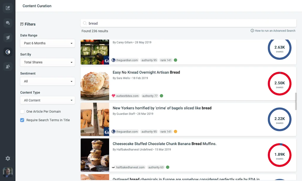The height and width of the screenshot is (181, 302).
Task: Select the Influencers person icon
Action: pos(8,66)
